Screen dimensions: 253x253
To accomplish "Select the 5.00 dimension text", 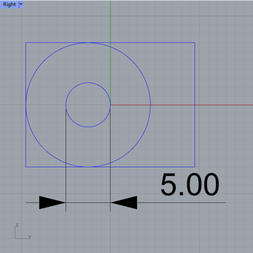I will click(190, 184).
